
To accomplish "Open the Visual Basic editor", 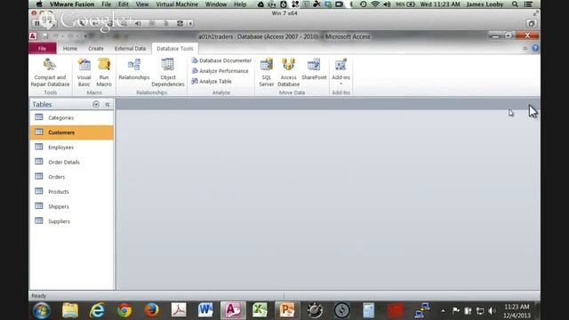I will click(84, 72).
